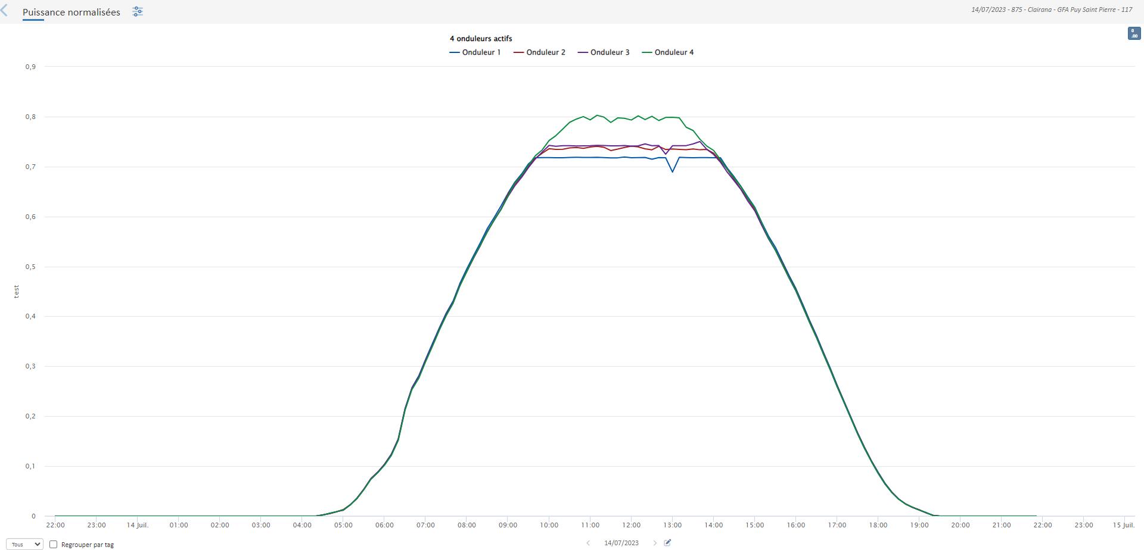Click the 19:00 x-axis label
The image size is (1144, 550).
(x=919, y=525)
